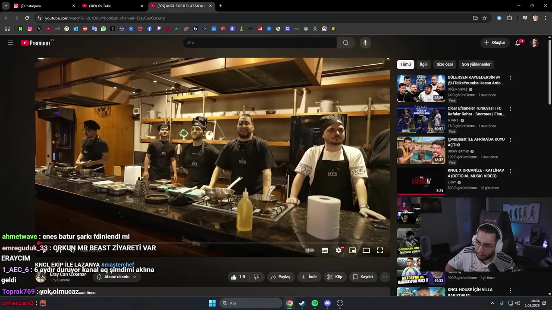This screenshot has height=310, width=552.
Task: Open the YouTube account avatar menu
Action: click(534, 43)
